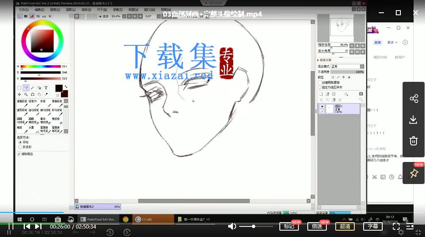Click the share icon in video player
The image size is (425, 237).
tap(414, 98)
